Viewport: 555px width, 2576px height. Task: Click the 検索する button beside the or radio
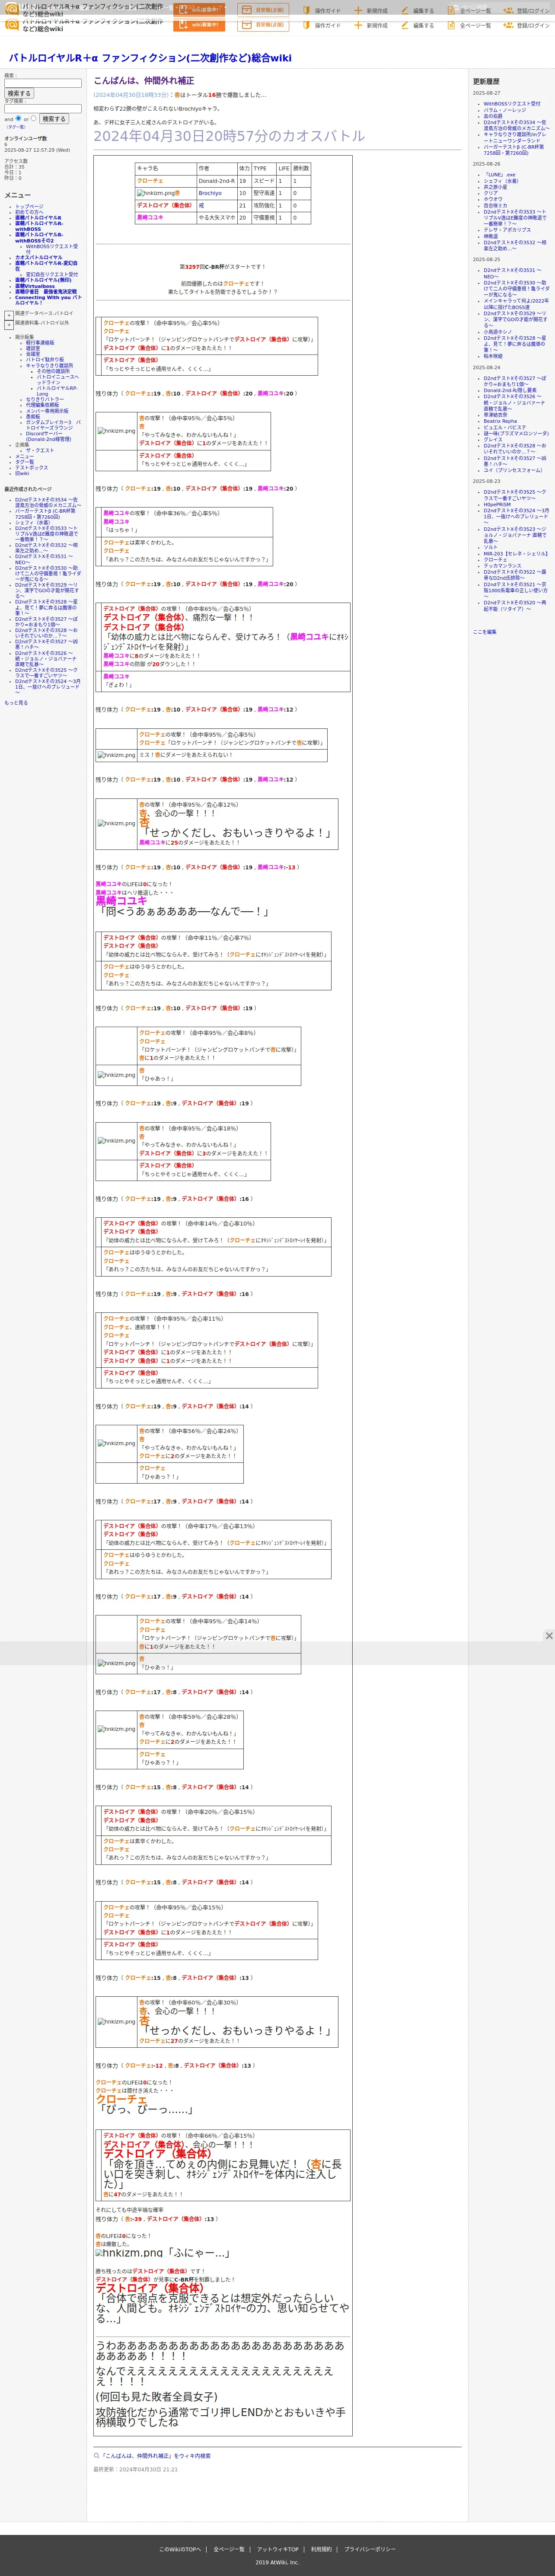point(53,119)
